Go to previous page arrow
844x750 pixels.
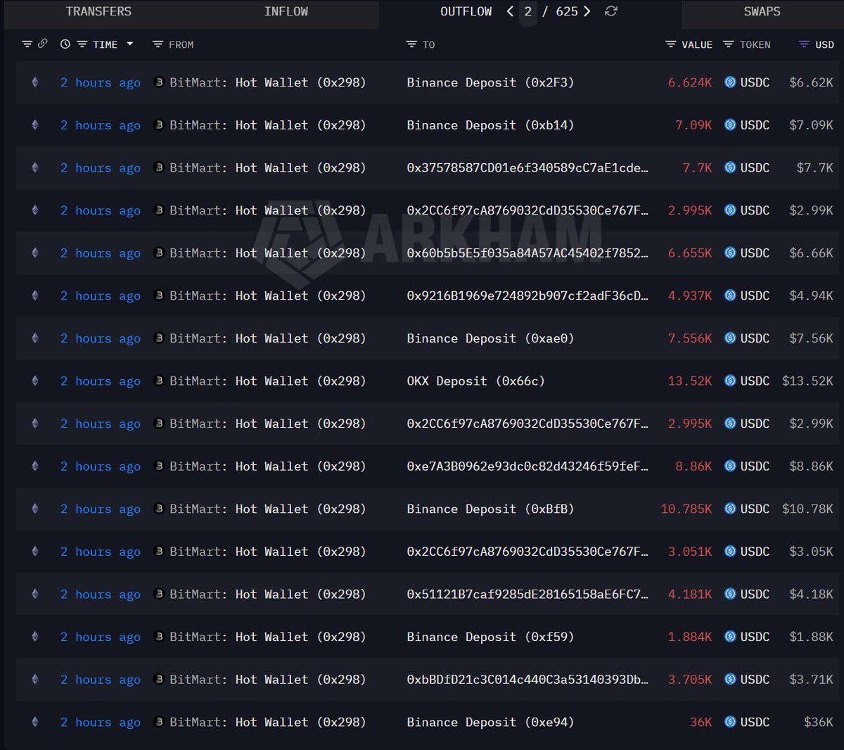[x=510, y=11]
